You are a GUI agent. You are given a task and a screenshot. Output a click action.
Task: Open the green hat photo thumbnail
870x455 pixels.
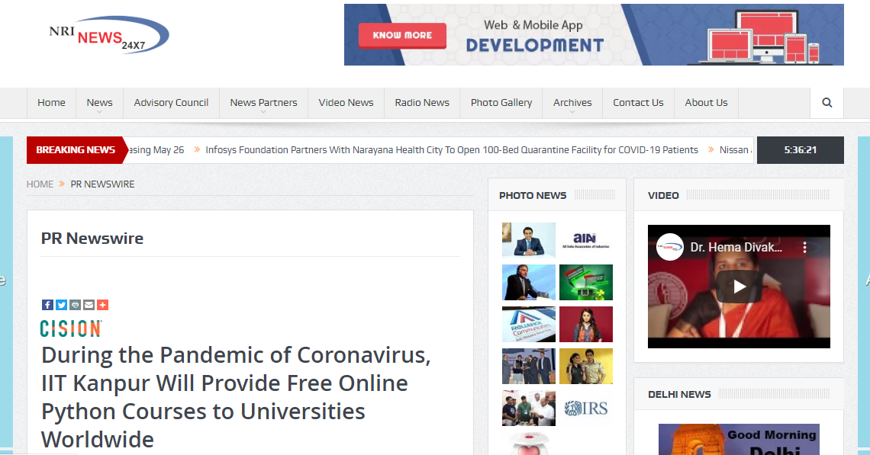(586, 282)
